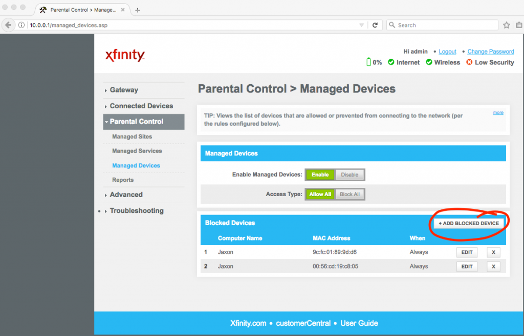Click the battery status icon showing 0%
This screenshot has height=336, width=524.
click(x=368, y=62)
